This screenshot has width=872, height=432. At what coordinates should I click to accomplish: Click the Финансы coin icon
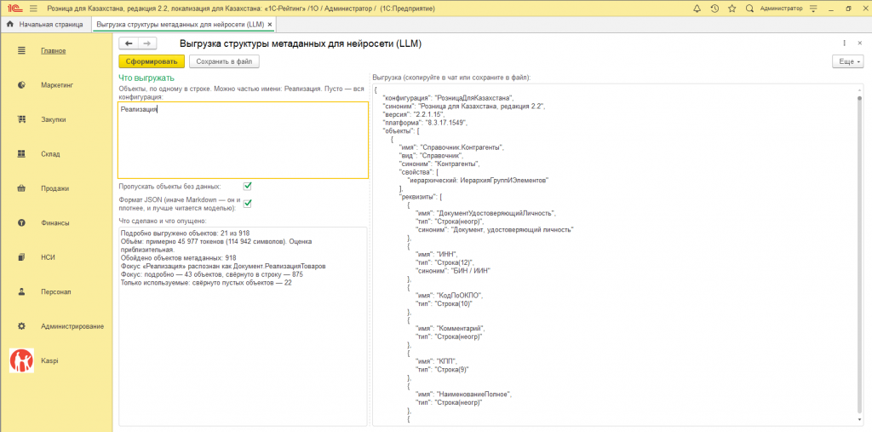[21, 222]
